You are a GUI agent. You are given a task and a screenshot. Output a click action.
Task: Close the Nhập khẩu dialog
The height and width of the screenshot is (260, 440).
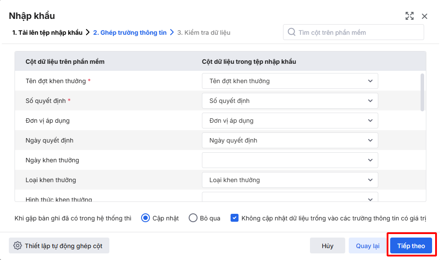click(x=425, y=16)
